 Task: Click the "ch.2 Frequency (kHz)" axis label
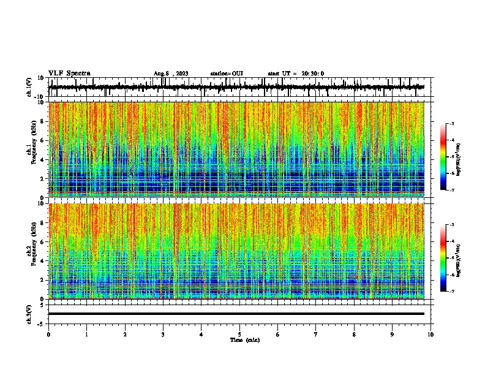pyautogui.click(x=31, y=244)
